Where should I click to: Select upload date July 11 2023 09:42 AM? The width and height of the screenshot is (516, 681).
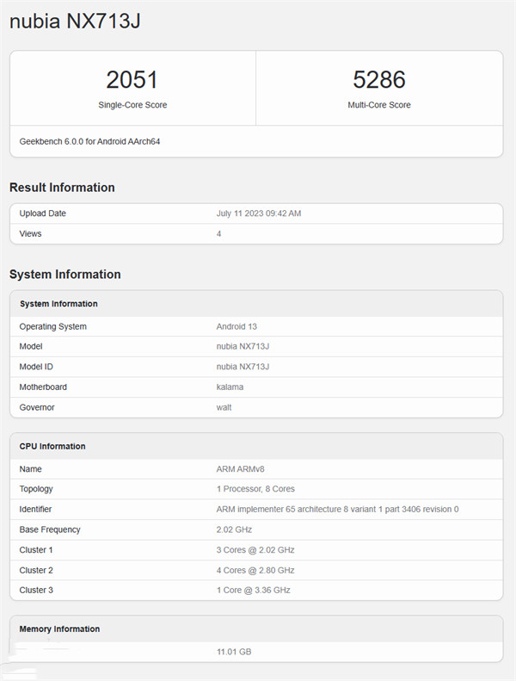point(259,214)
